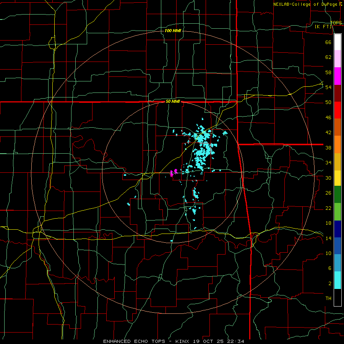The height and width of the screenshot is (344, 344).
Task: Click the '100 NMI' range ring label
Action: coord(173,31)
